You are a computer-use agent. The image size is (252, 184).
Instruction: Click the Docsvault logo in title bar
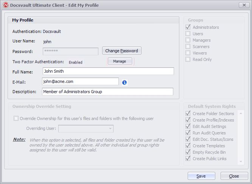pyautogui.click(x=5, y=5)
